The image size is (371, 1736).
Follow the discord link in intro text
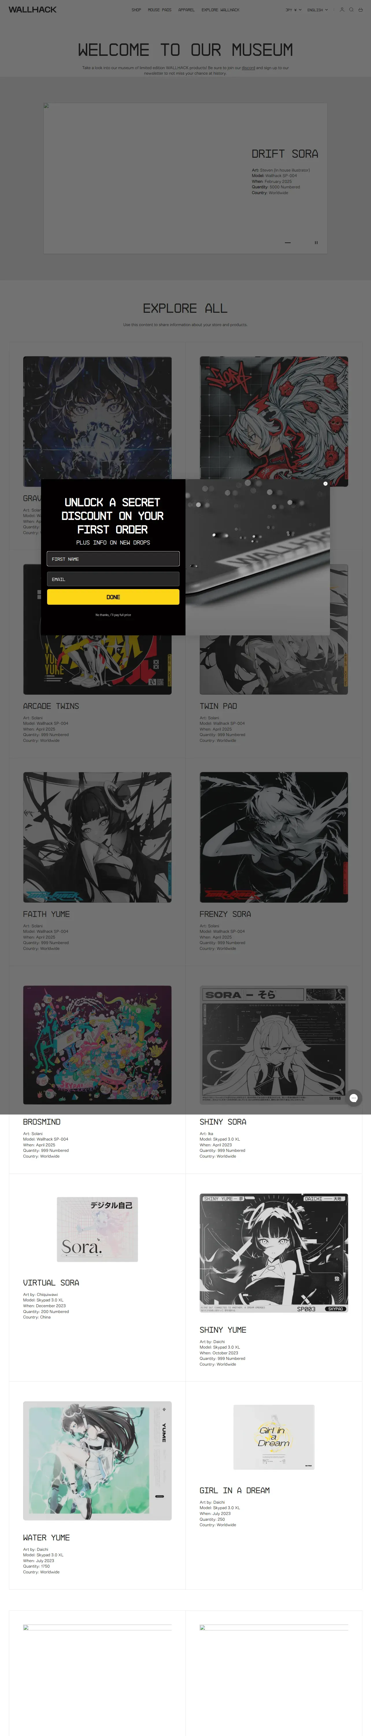tap(248, 68)
